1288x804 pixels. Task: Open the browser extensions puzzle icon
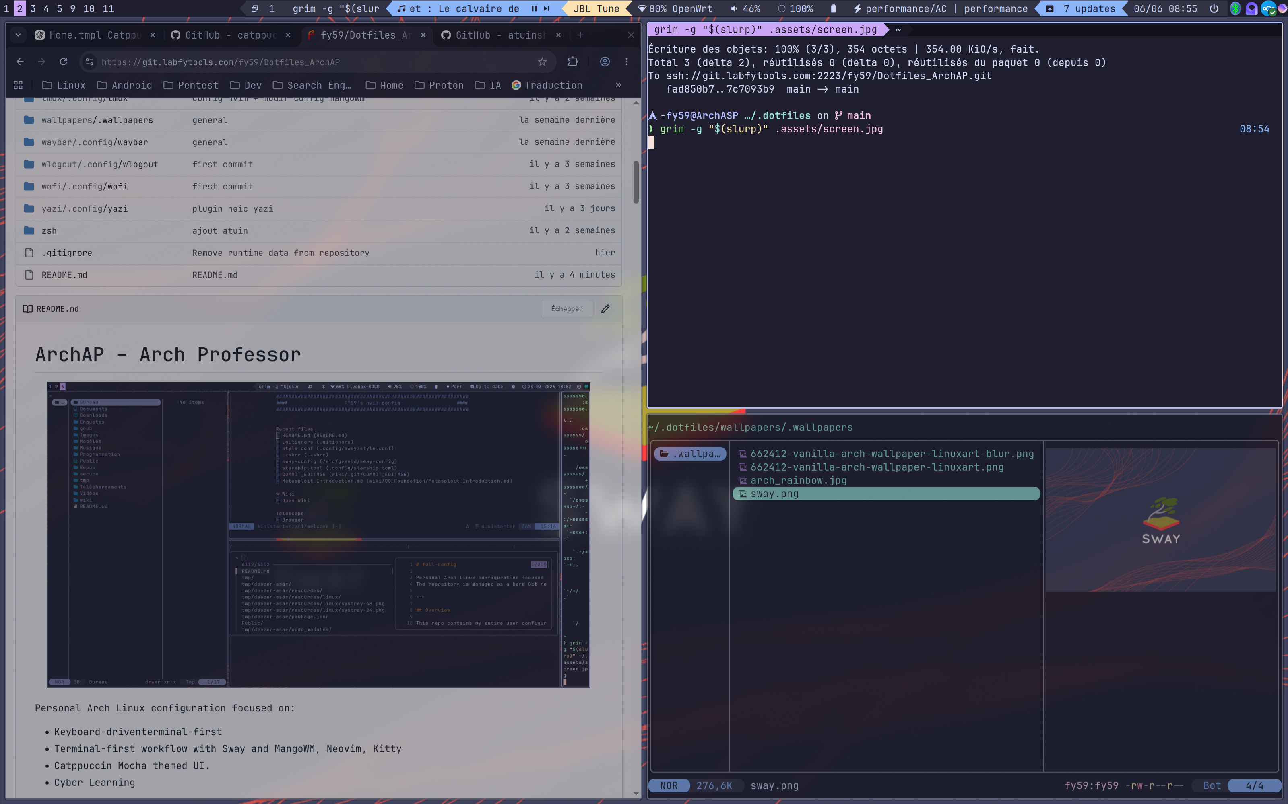[x=572, y=62]
